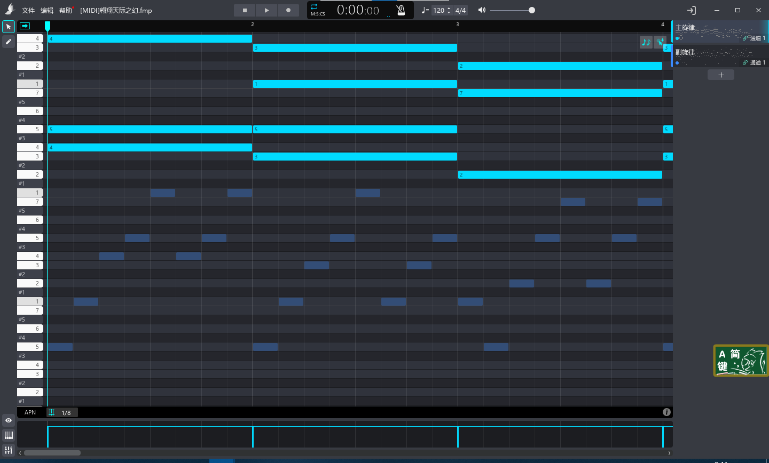The width and height of the screenshot is (769, 463).
Task: Click the topmost piano key labeled 4
Action: (x=30, y=38)
